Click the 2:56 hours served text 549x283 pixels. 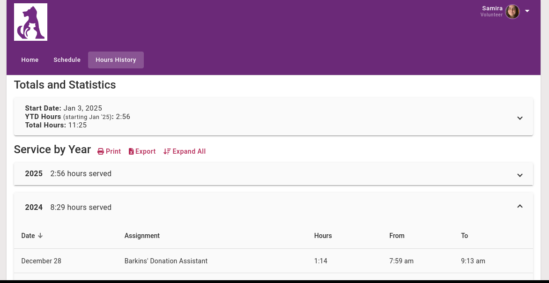click(x=81, y=174)
